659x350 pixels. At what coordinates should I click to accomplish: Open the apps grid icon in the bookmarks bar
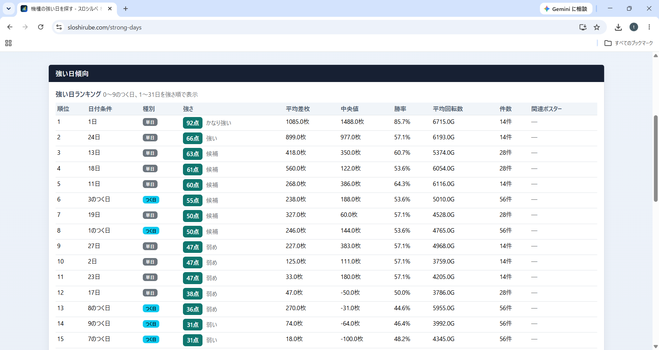pos(9,43)
